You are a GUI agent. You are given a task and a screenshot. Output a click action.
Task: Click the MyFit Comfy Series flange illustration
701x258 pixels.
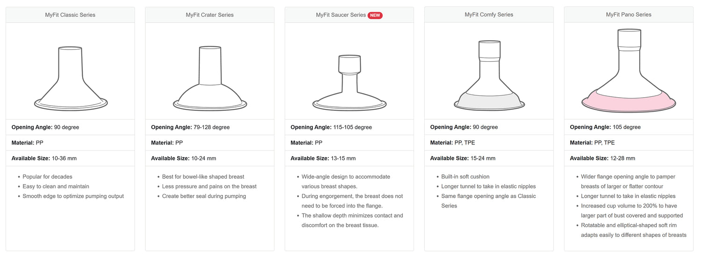(x=489, y=76)
